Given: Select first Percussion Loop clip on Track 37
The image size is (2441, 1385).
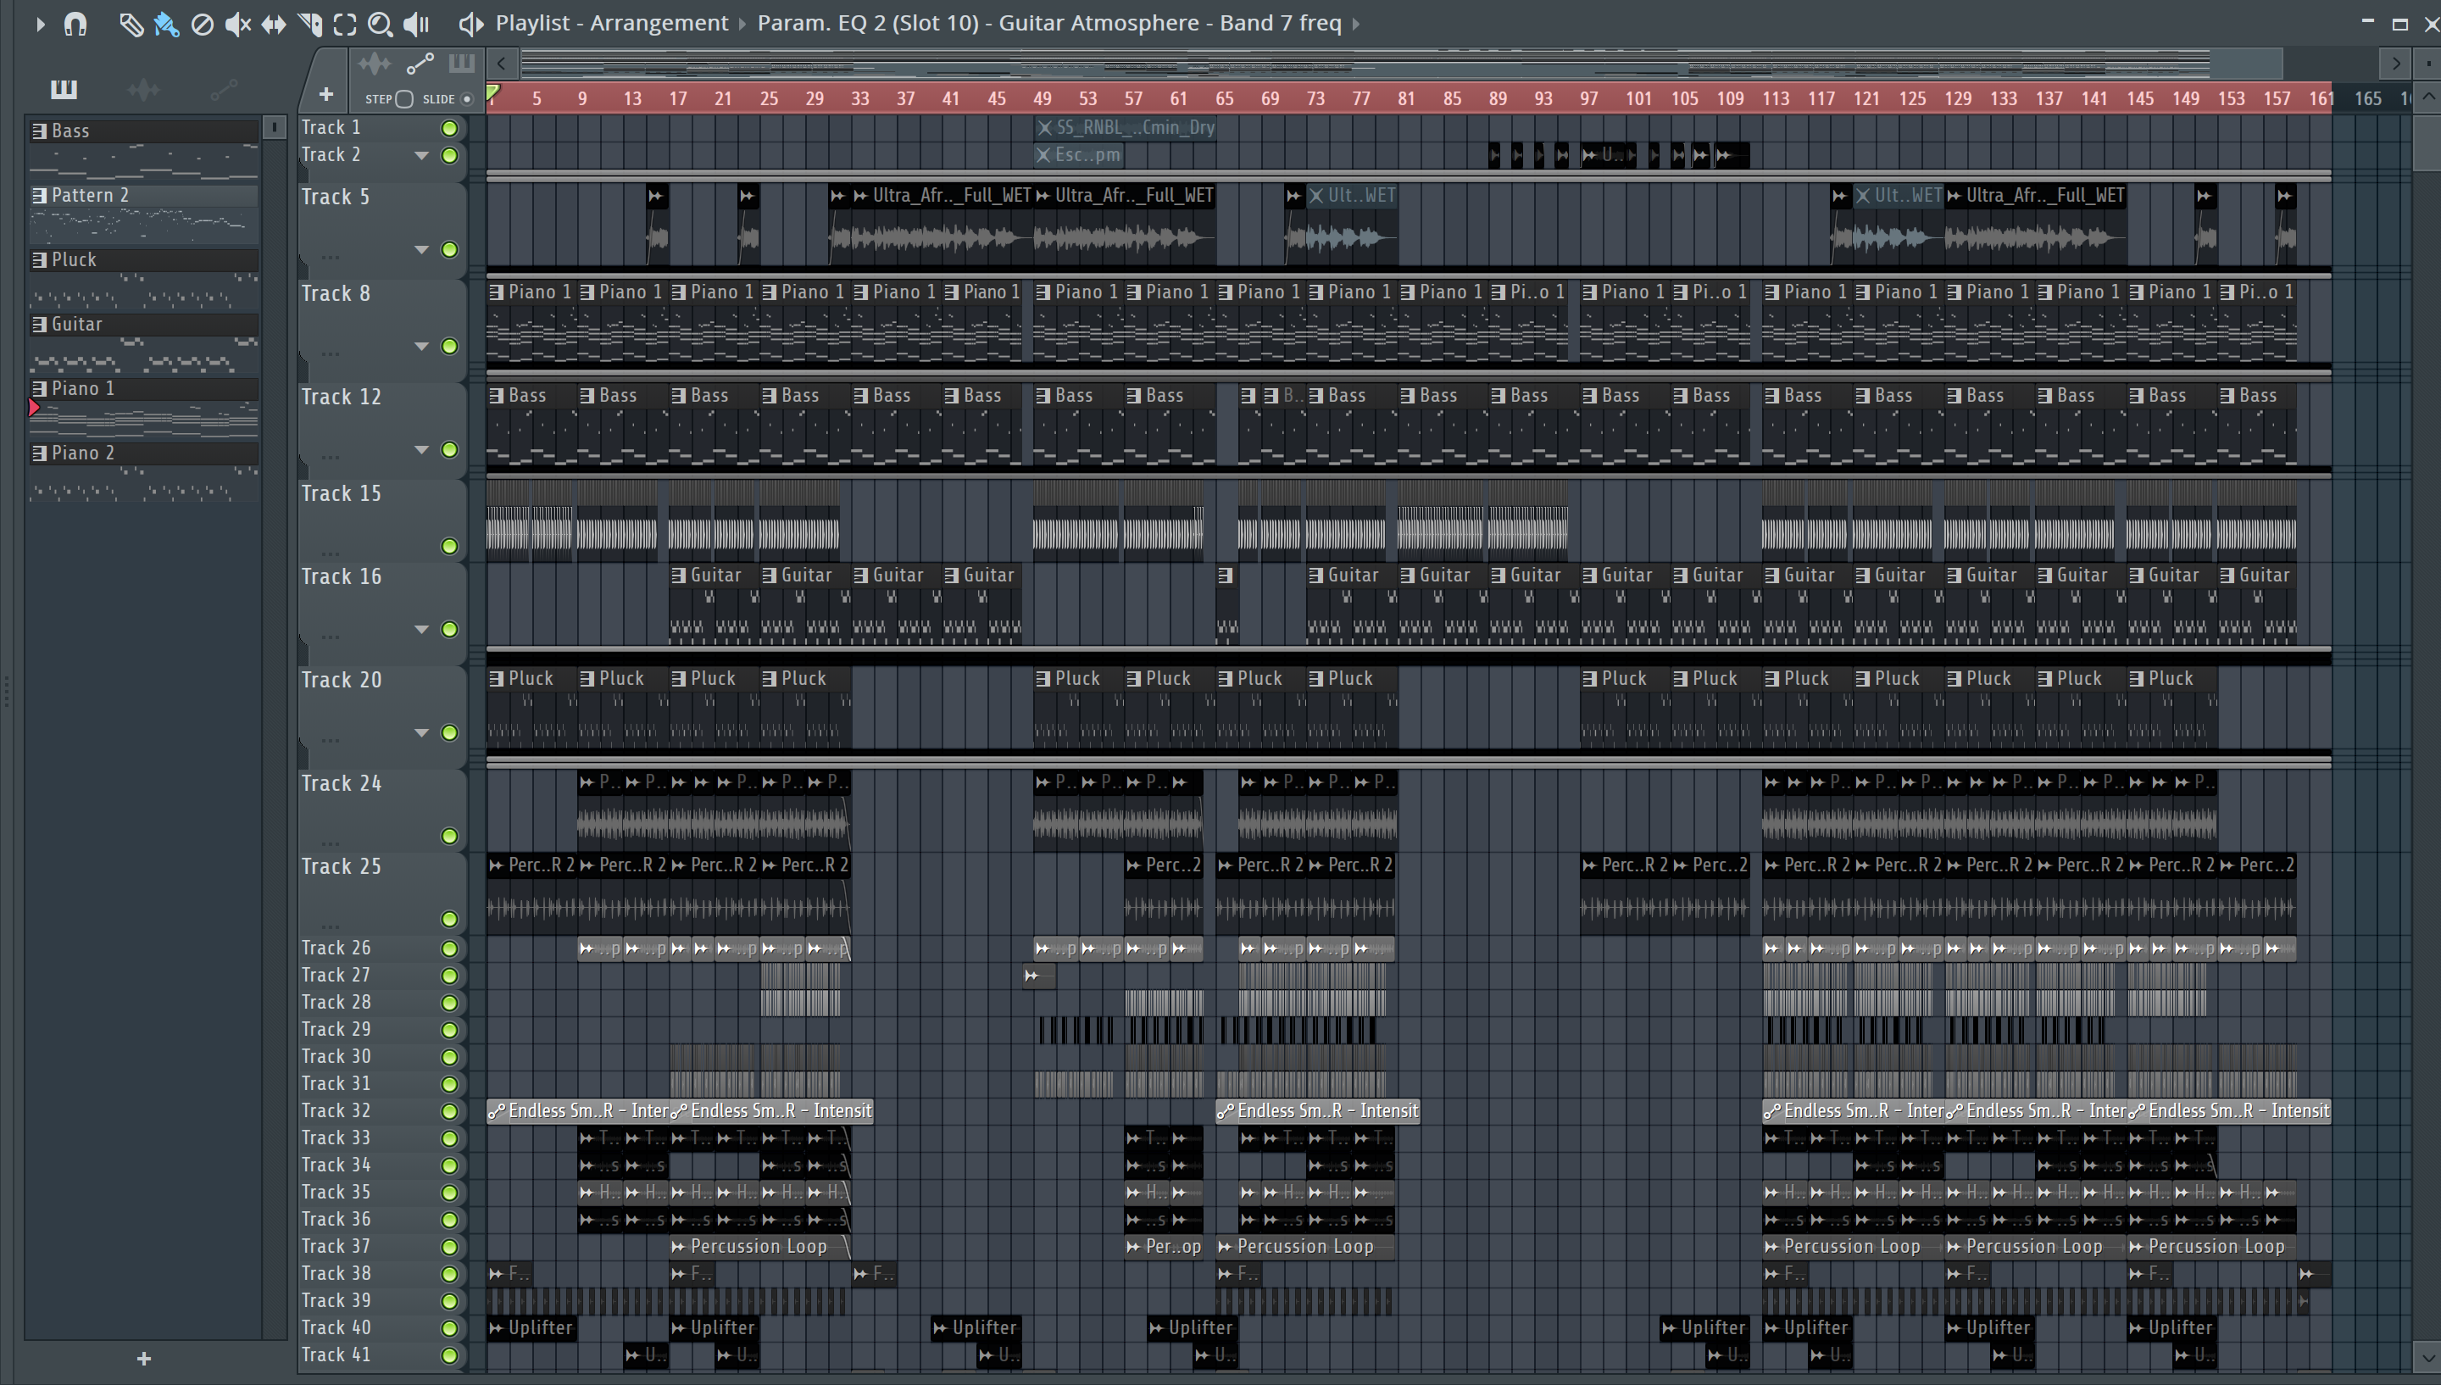Looking at the screenshot, I should tap(759, 1247).
